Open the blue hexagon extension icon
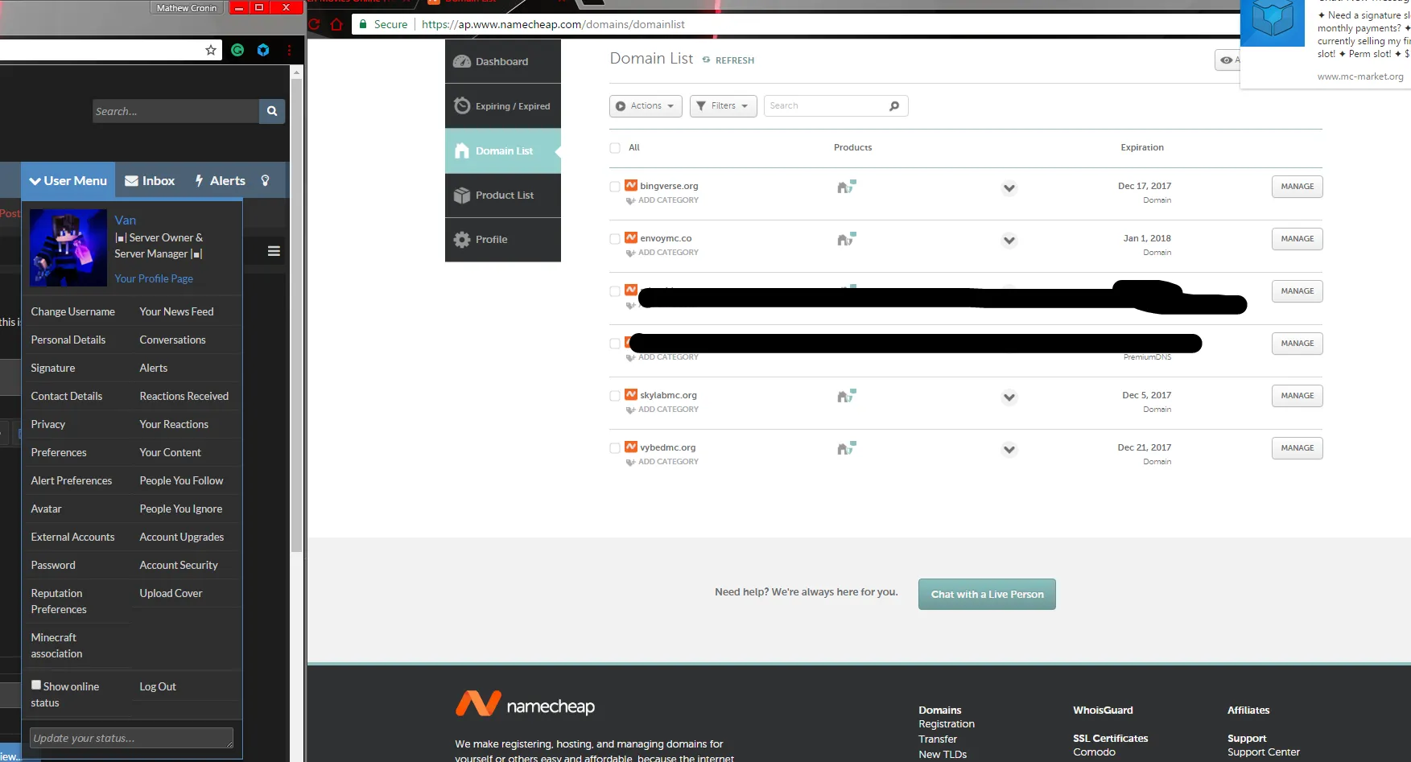1411x762 pixels. pyautogui.click(x=263, y=50)
